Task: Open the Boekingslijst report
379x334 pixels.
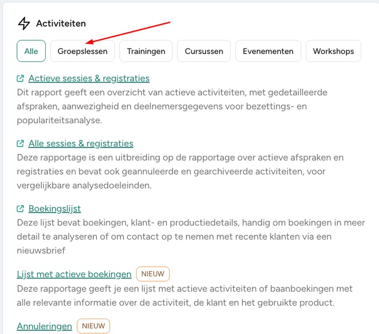Action: tap(55, 209)
